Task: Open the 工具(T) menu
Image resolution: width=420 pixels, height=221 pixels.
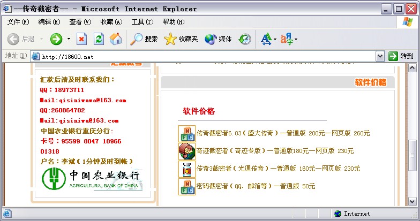Action: [142, 22]
